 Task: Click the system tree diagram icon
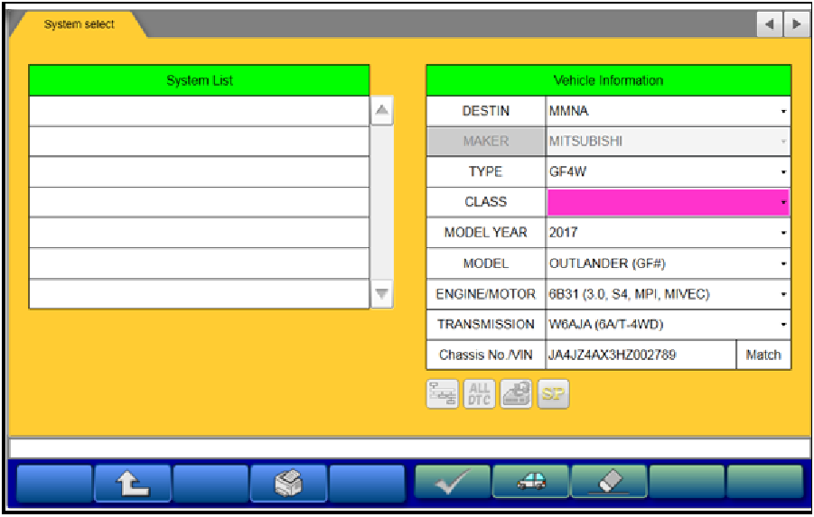(443, 394)
